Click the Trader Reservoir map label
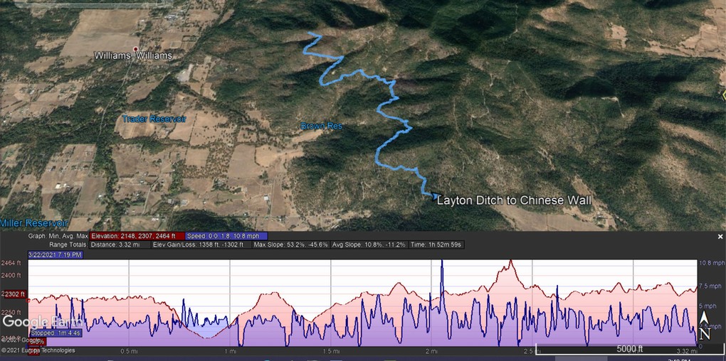The image size is (726, 361). coord(154,119)
